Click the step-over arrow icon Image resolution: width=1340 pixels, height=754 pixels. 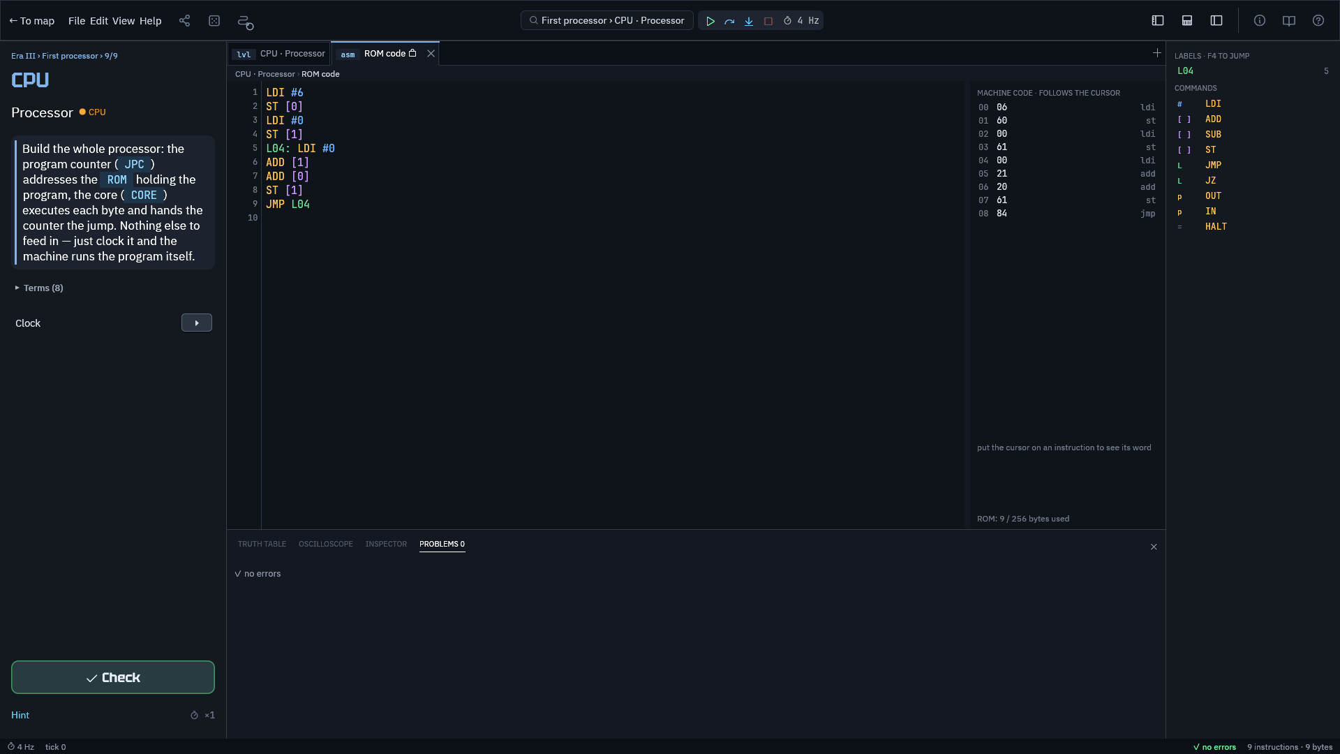coord(729,21)
